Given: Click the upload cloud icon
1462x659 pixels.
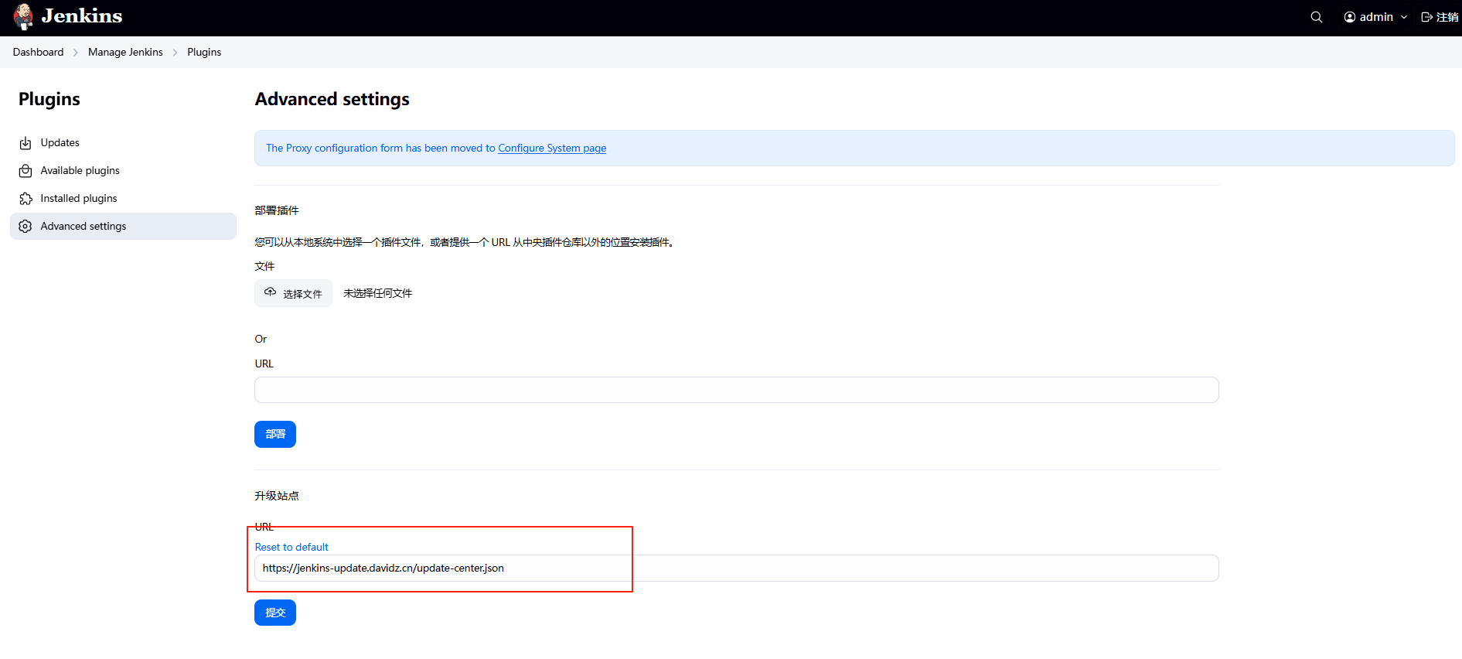Looking at the screenshot, I should pos(270,292).
